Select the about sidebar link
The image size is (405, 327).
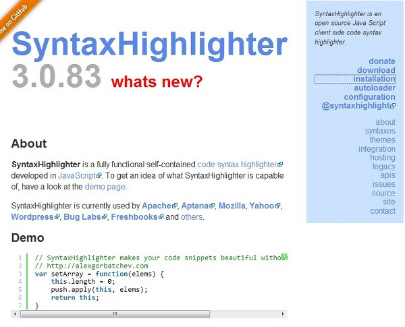coord(385,122)
